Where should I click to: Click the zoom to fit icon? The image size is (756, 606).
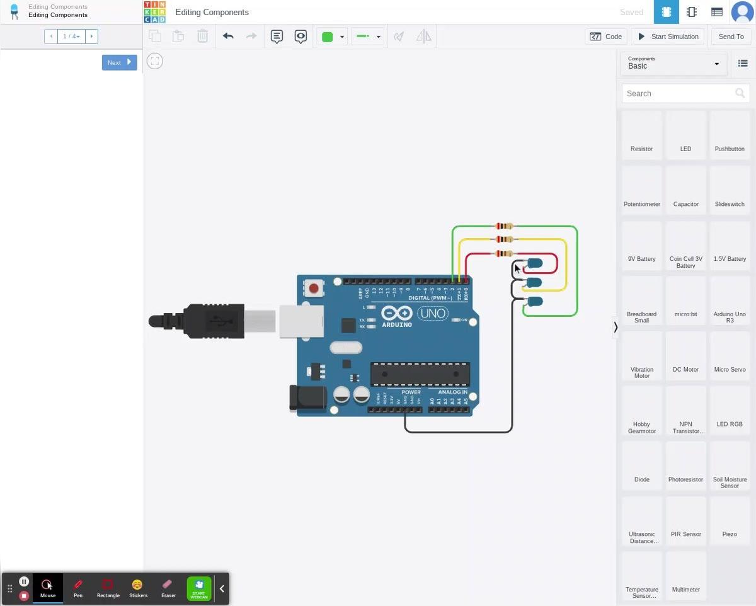[155, 61]
